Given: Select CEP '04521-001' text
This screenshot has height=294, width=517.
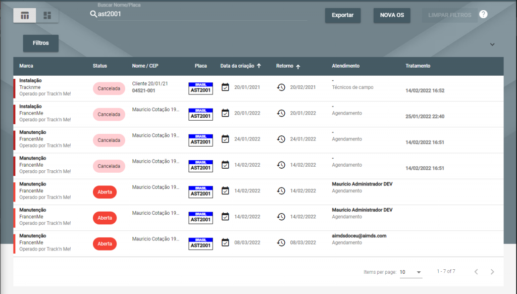Looking at the screenshot, I should click(x=143, y=90).
